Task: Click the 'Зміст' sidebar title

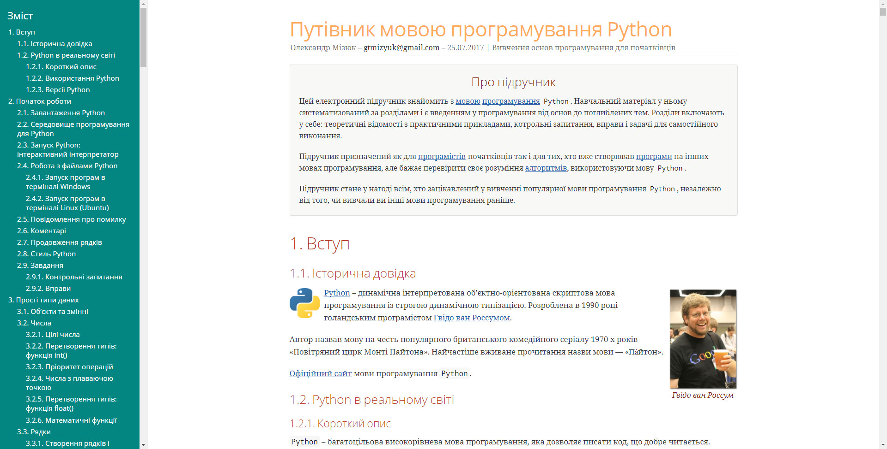Action: coord(20,16)
